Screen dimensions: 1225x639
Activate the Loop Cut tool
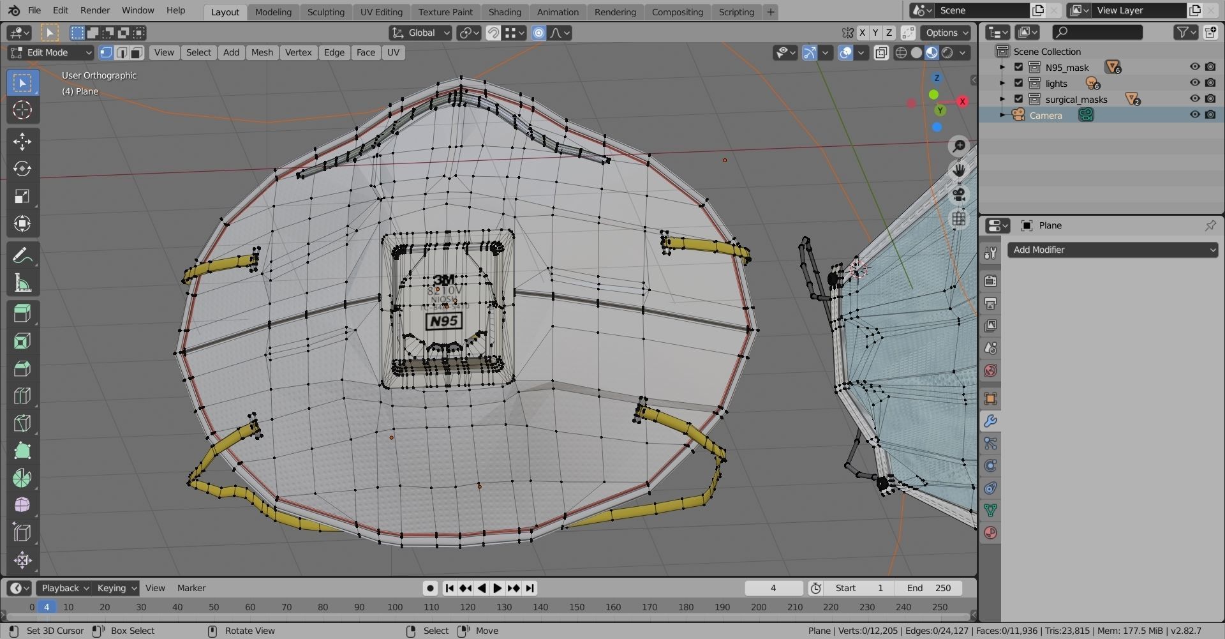22,396
